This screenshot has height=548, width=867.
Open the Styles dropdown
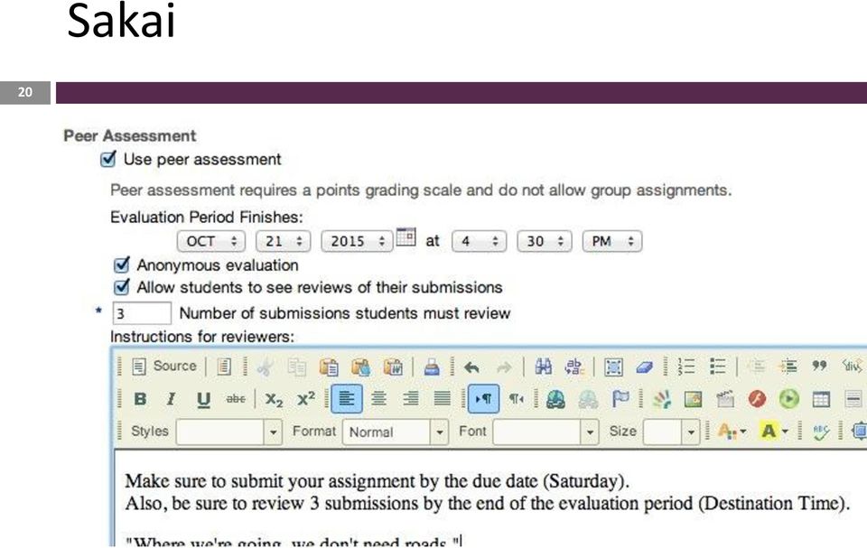(x=228, y=432)
